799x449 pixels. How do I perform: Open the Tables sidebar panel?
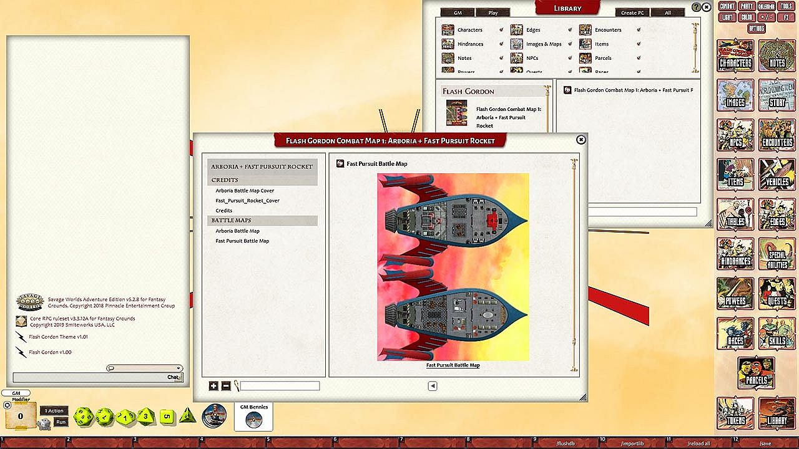tap(735, 215)
